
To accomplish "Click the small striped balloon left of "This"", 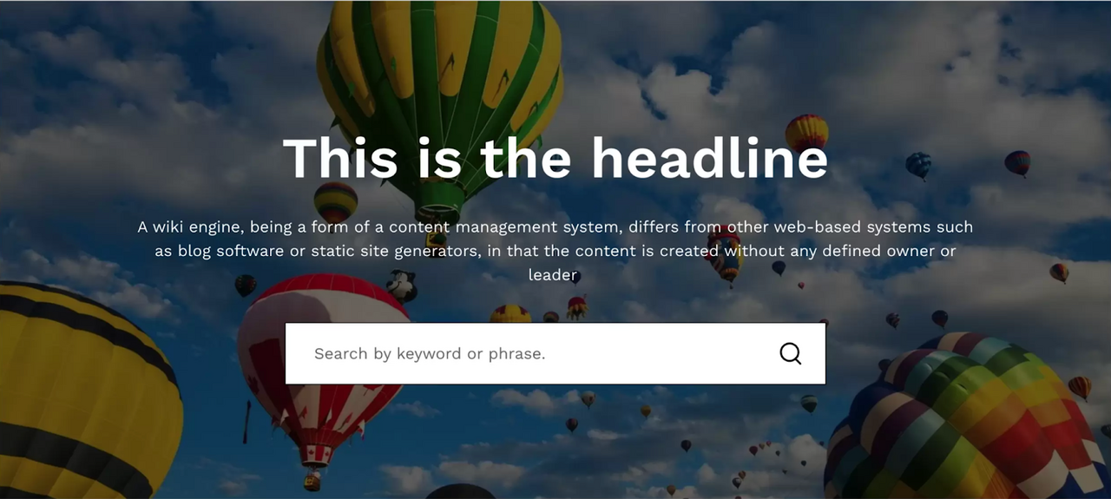I will (x=336, y=203).
